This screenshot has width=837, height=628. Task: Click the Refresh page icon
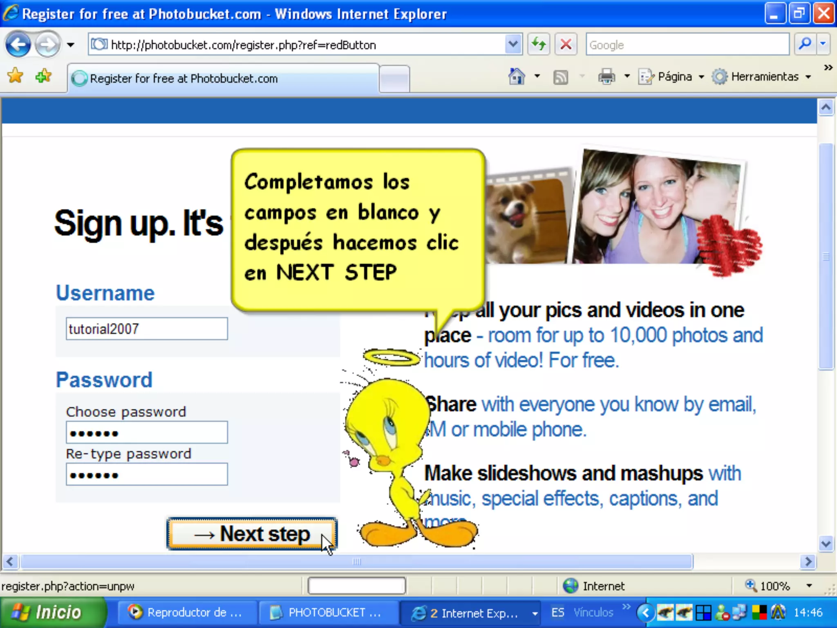(539, 44)
